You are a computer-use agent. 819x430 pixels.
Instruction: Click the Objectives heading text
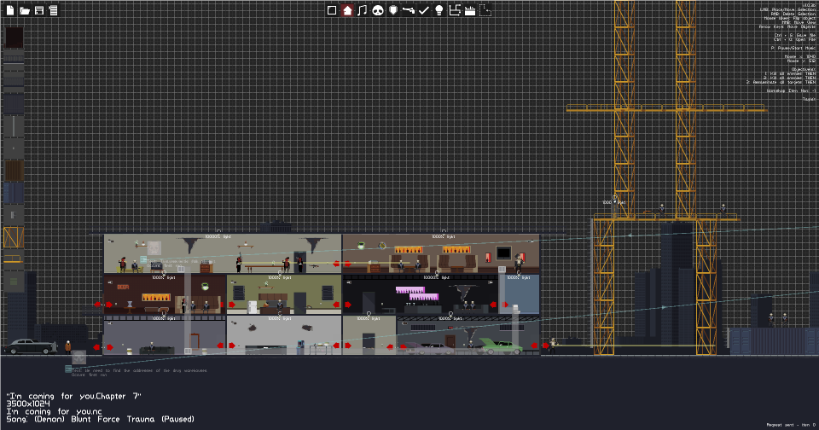point(803,69)
